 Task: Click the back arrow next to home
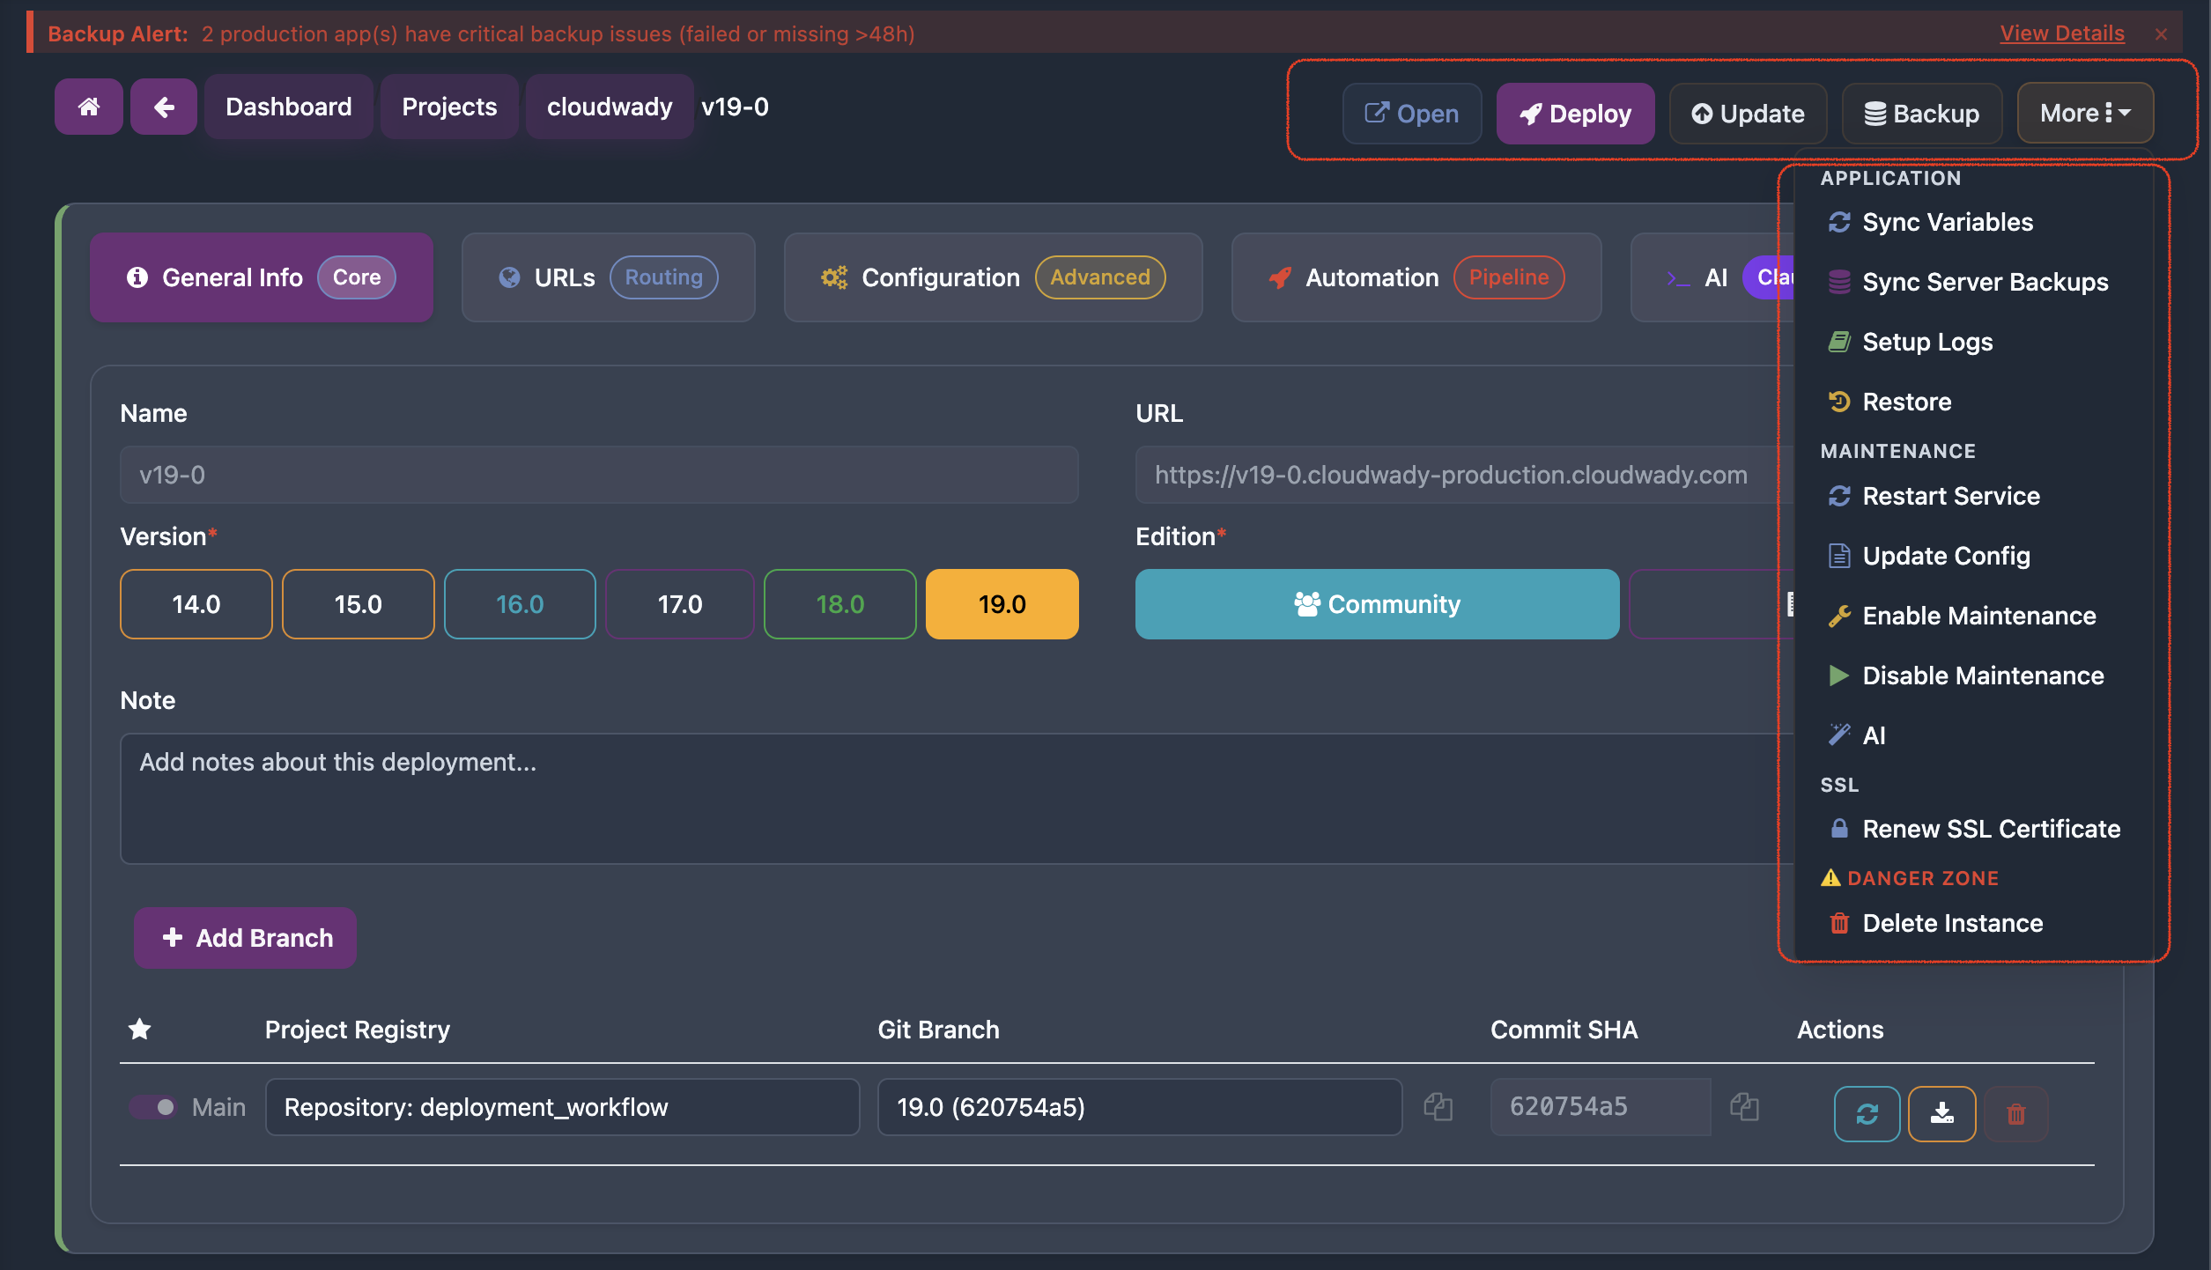point(164,107)
